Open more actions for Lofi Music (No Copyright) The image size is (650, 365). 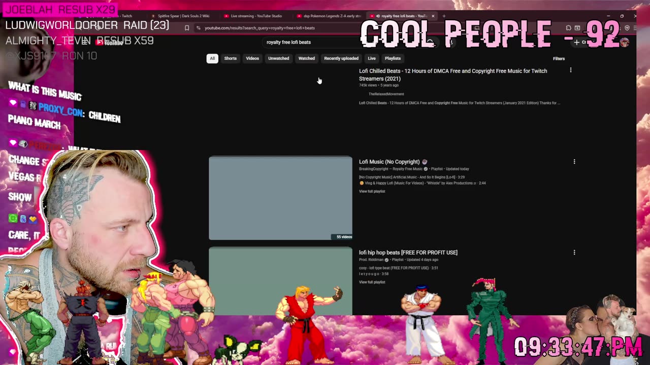(x=574, y=162)
